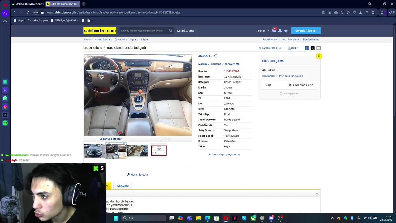
Task: Open ChatGPT icon in the Opera sidebar
Action: coord(5,82)
